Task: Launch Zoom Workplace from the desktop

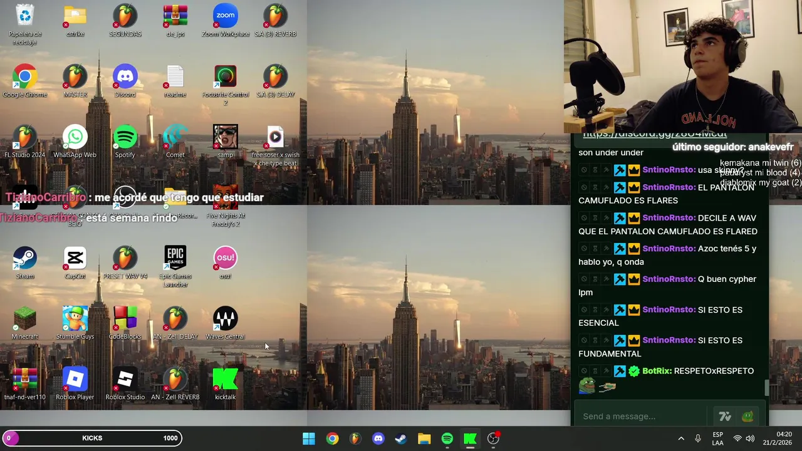Action: (226, 20)
